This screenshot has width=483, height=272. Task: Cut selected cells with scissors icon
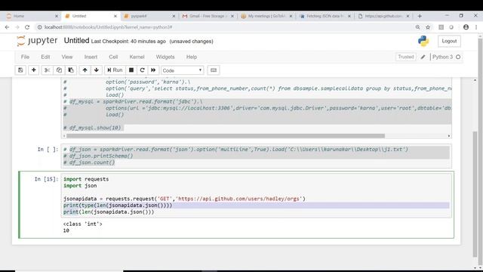click(47, 70)
